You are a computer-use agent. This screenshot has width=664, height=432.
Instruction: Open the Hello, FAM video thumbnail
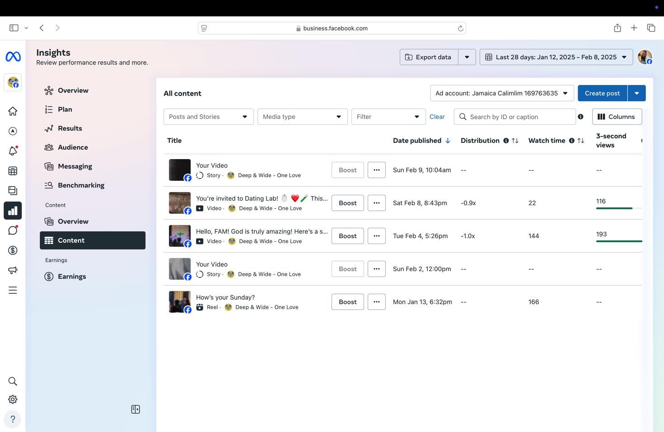(180, 236)
